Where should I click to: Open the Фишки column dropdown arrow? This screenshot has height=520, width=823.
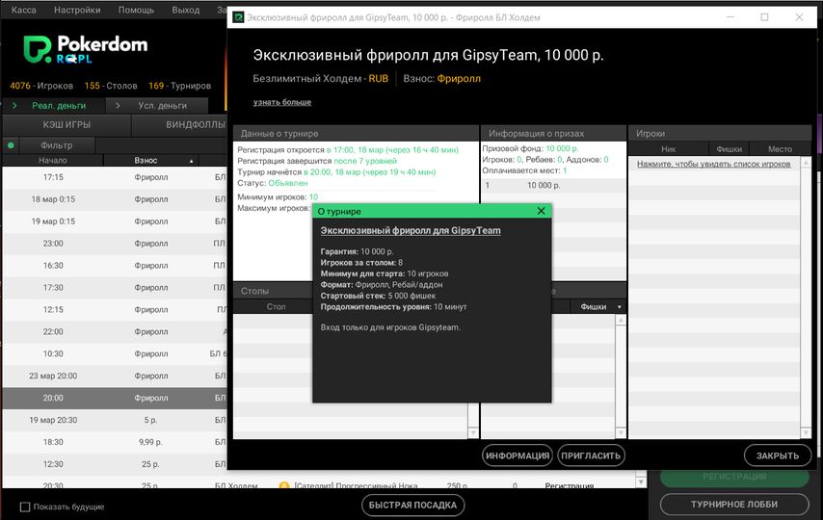620,307
